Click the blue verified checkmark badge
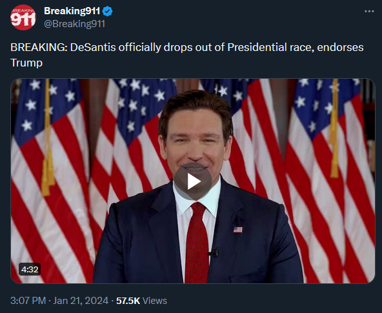Screen dimensions: 382x313 [x=107, y=11]
